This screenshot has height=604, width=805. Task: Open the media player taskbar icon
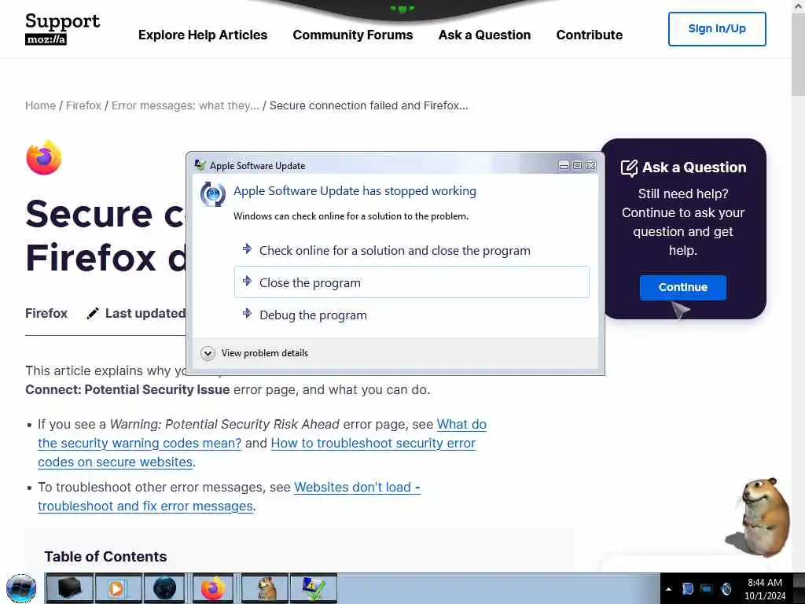coord(118,588)
